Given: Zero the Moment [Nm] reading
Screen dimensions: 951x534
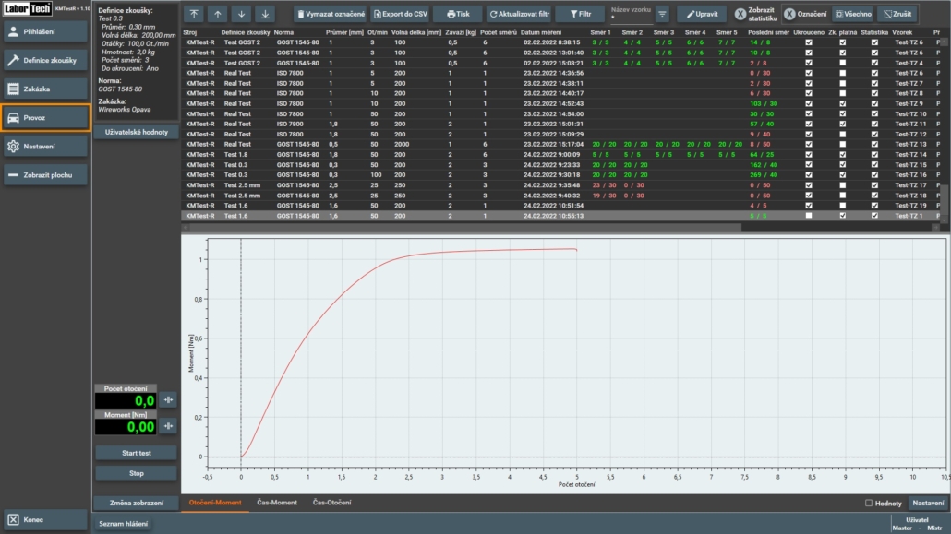Looking at the screenshot, I should click(168, 427).
